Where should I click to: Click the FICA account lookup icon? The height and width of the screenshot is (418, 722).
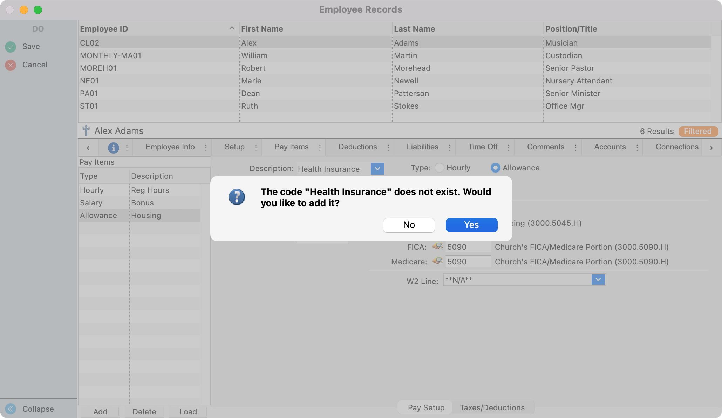(x=437, y=247)
